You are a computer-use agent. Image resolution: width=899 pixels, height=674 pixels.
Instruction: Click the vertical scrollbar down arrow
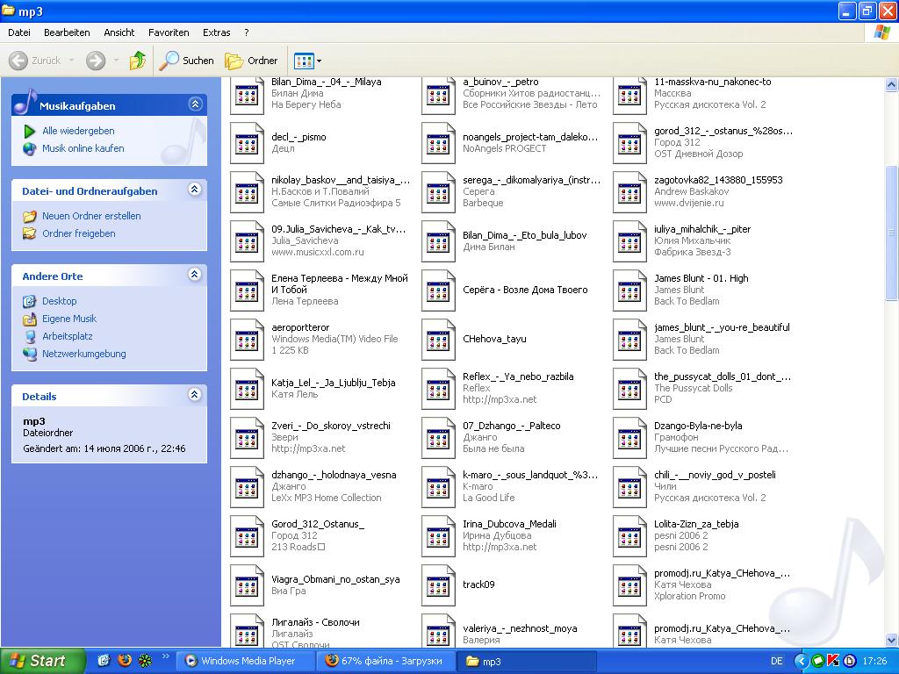tap(892, 640)
